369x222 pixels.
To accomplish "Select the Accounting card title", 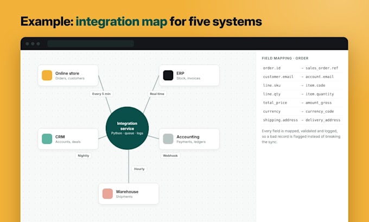I will (188, 137).
